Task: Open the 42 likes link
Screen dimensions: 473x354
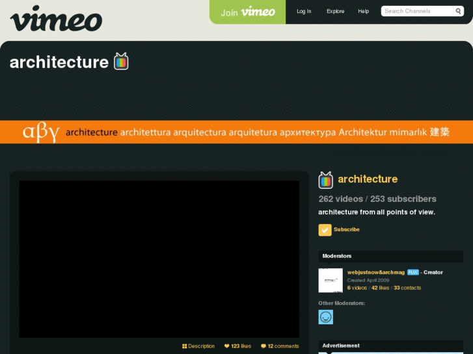Action: [380, 288]
